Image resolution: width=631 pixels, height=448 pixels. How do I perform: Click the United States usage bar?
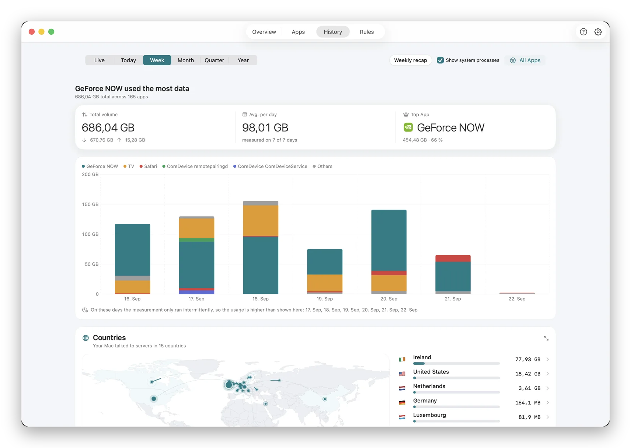[456, 378]
